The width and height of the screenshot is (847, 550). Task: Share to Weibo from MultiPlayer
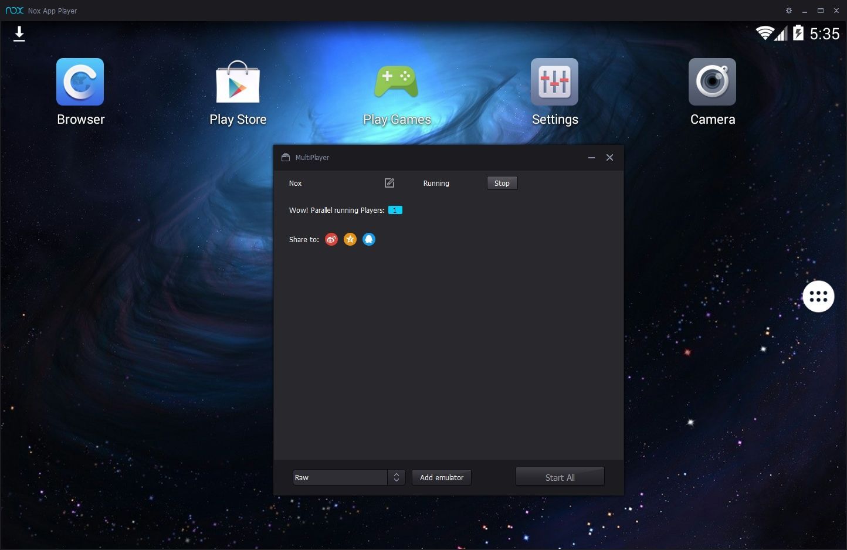(x=331, y=239)
